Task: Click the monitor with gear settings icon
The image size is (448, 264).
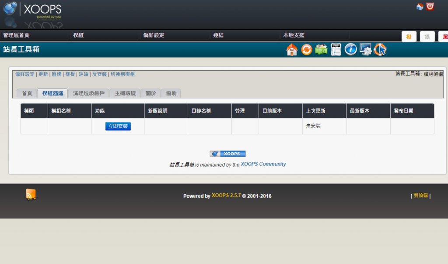Action: coord(365,50)
